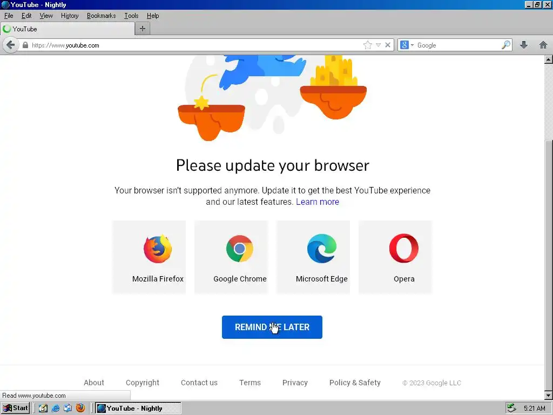
Task: Click the Learn more link
Action: [x=318, y=202]
